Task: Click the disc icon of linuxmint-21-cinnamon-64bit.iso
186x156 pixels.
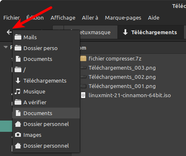Action: tap(83, 95)
